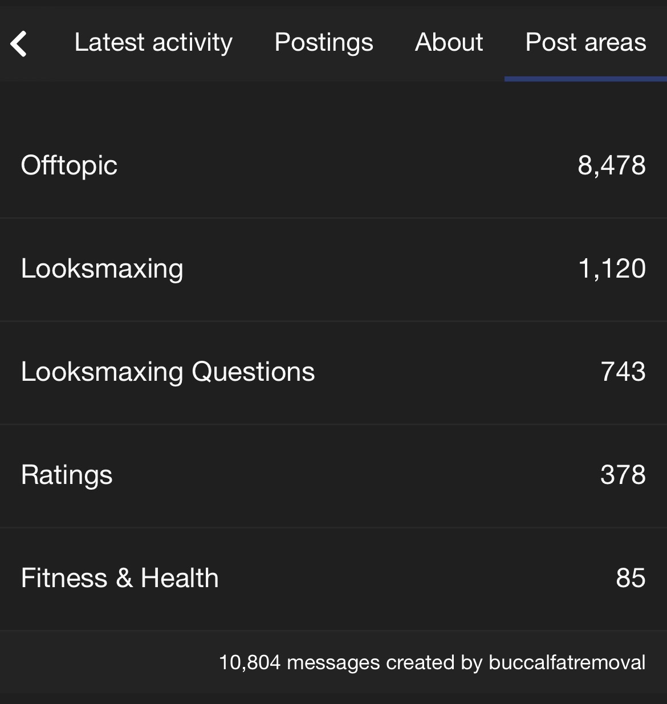Open Looksmaxing Questions post area
The width and height of the screenshot is (667, 704).
(168, 372)
